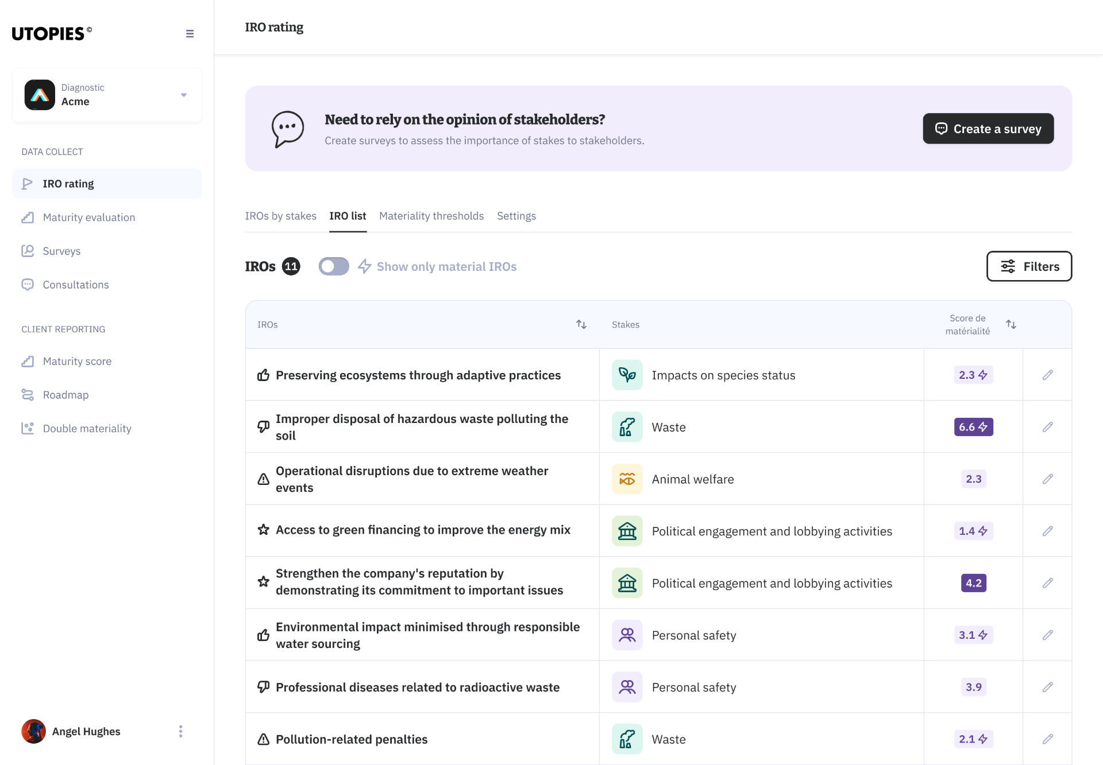Screen dimensions: 1103x765
Task: Click lobbying icon in green financing row
Action: click(627, 531)
